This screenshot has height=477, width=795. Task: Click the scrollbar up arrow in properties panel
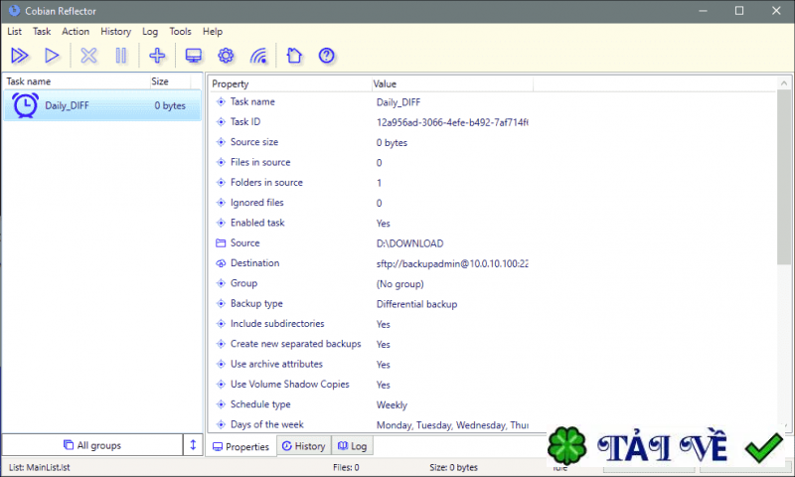pyautogui.click(x=784, y=83)
